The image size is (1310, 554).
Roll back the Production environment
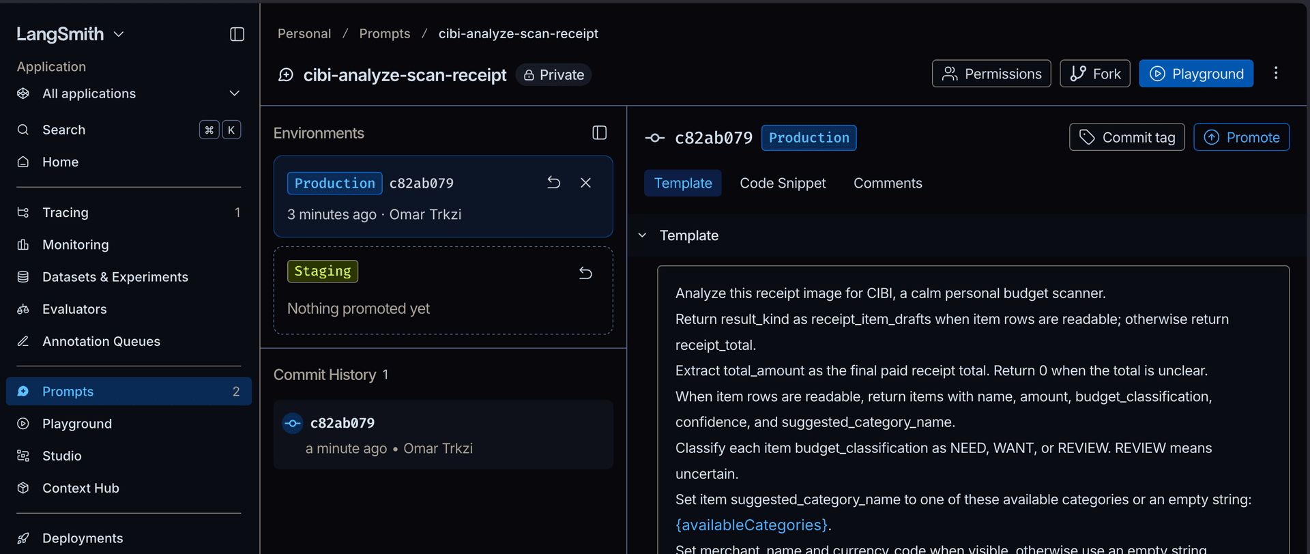(x=554, y=182)
